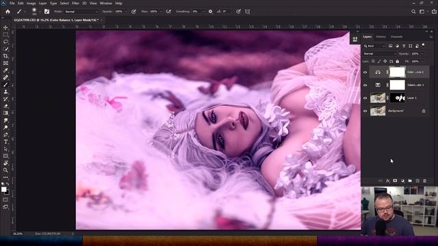This screenshot has width=438, height=246.
Task: Select the document tab GQ2A7990.CR3
Action: click(x=56, y=20)
